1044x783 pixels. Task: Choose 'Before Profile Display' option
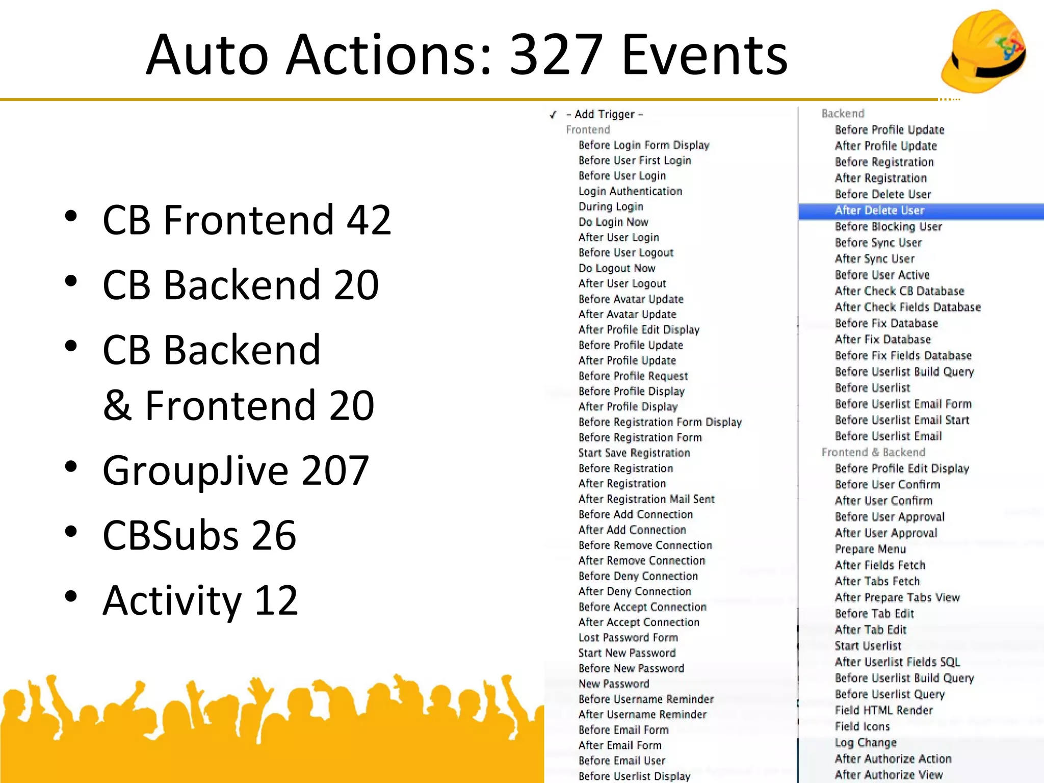tap(632, 391)
